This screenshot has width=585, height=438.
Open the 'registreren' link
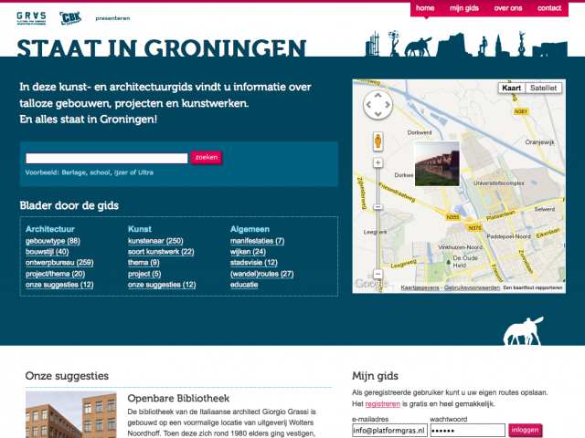382,403
